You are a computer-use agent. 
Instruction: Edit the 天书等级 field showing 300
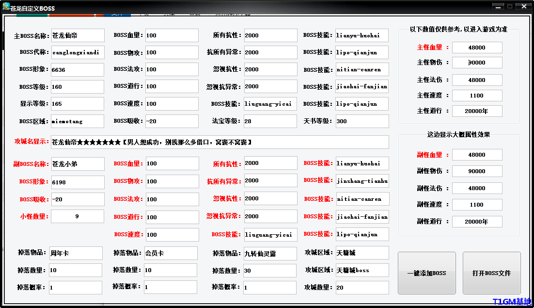click(x=362, y=121)
